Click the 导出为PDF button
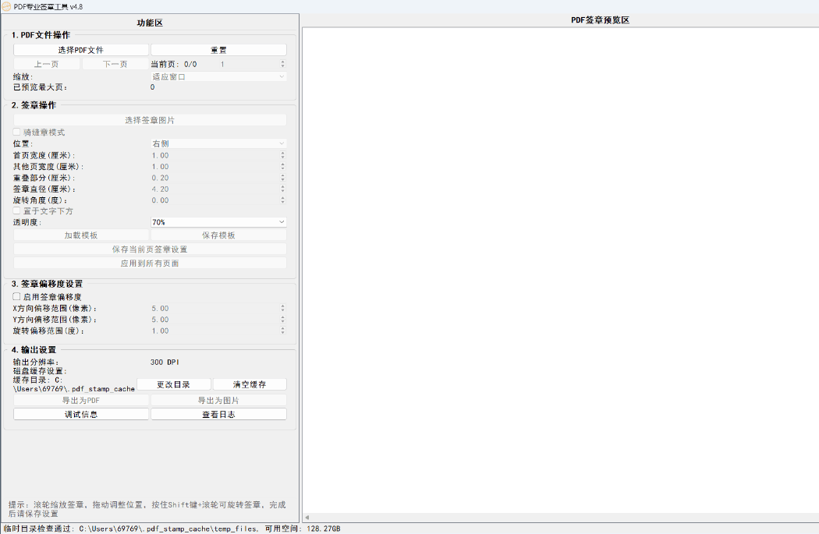Image resolution: width=819 pixels, height=534 pixels. [80, 400]
